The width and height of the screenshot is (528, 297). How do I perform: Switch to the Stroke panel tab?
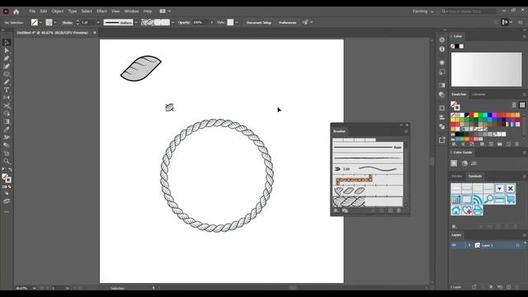click(x=457, y=176)
